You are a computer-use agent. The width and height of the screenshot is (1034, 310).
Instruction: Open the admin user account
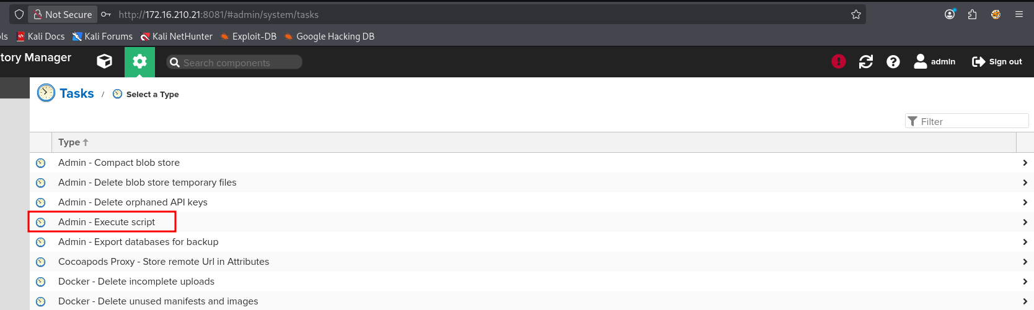tap(934, 61)
